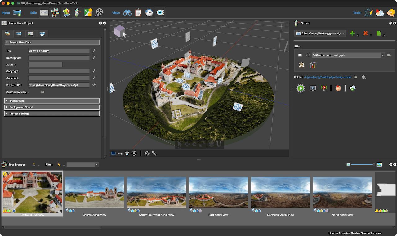Open the Publish URL external link button
Screen dimensions: 397x236
[94, 85]
